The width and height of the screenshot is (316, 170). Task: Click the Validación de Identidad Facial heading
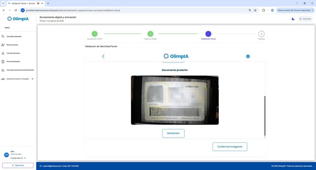101,46
